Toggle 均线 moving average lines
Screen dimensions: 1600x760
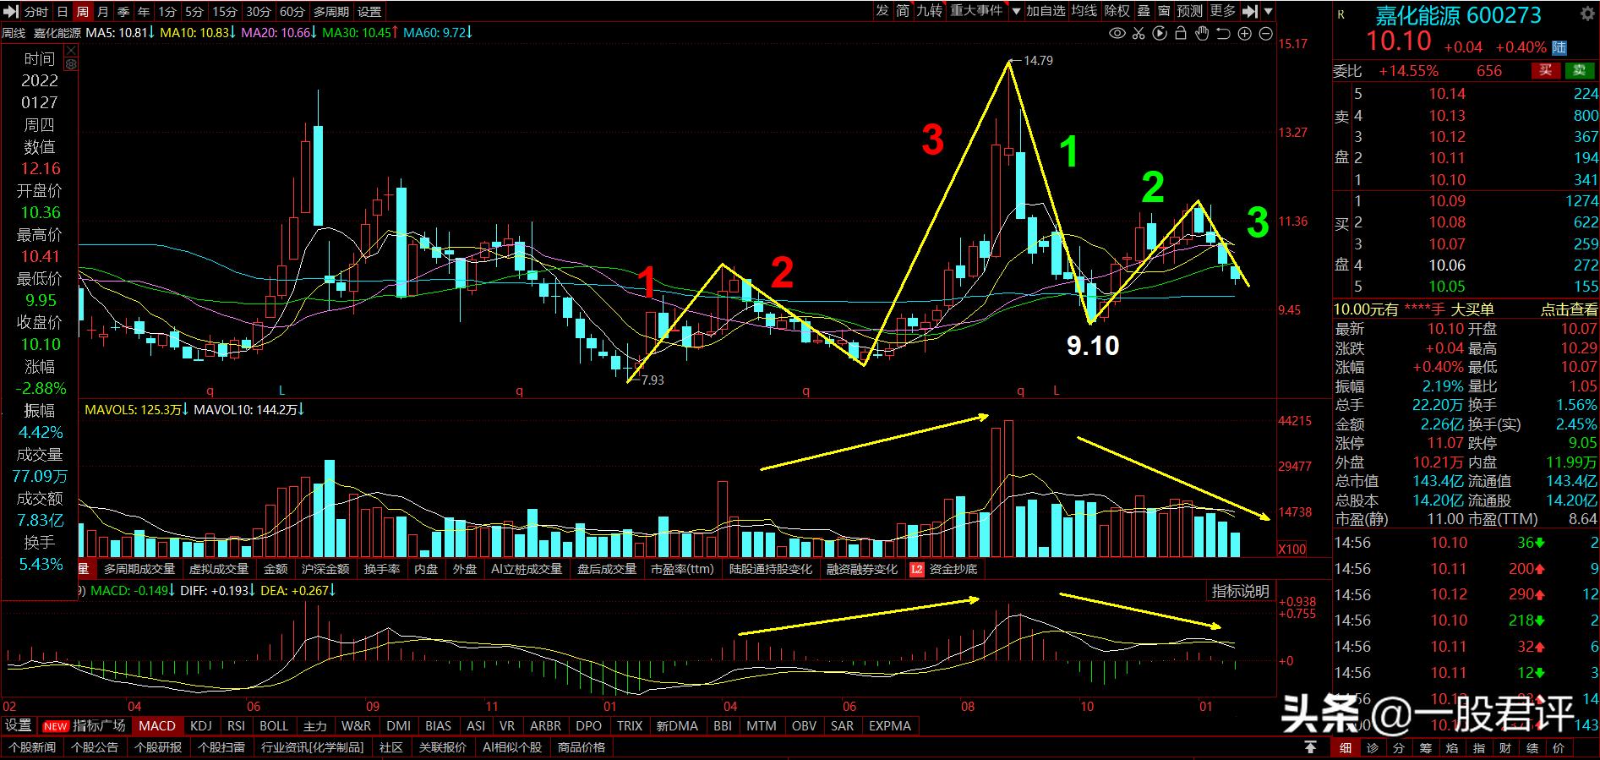pos(1084,11)
